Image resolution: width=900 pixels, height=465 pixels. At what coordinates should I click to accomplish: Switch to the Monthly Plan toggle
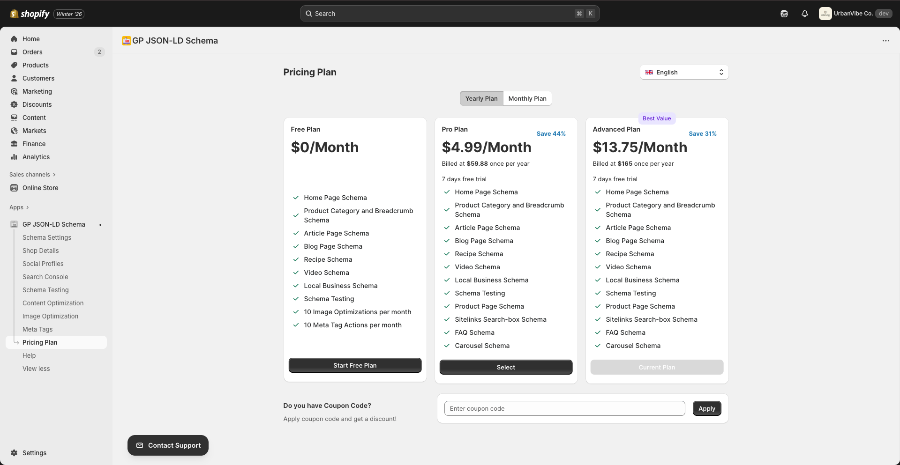tap(527, 98)
